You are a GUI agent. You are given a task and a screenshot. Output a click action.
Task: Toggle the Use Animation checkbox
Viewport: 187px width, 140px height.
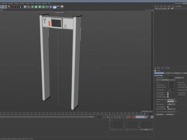[x=168, y=93]
